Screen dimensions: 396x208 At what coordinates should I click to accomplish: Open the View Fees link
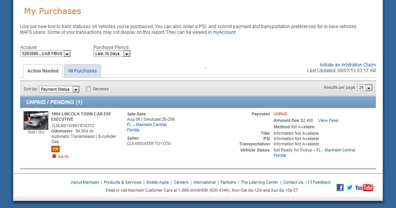tap(328, 120)
